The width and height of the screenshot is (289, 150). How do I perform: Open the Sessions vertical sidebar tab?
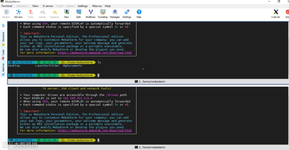click(x=3, y=39)
